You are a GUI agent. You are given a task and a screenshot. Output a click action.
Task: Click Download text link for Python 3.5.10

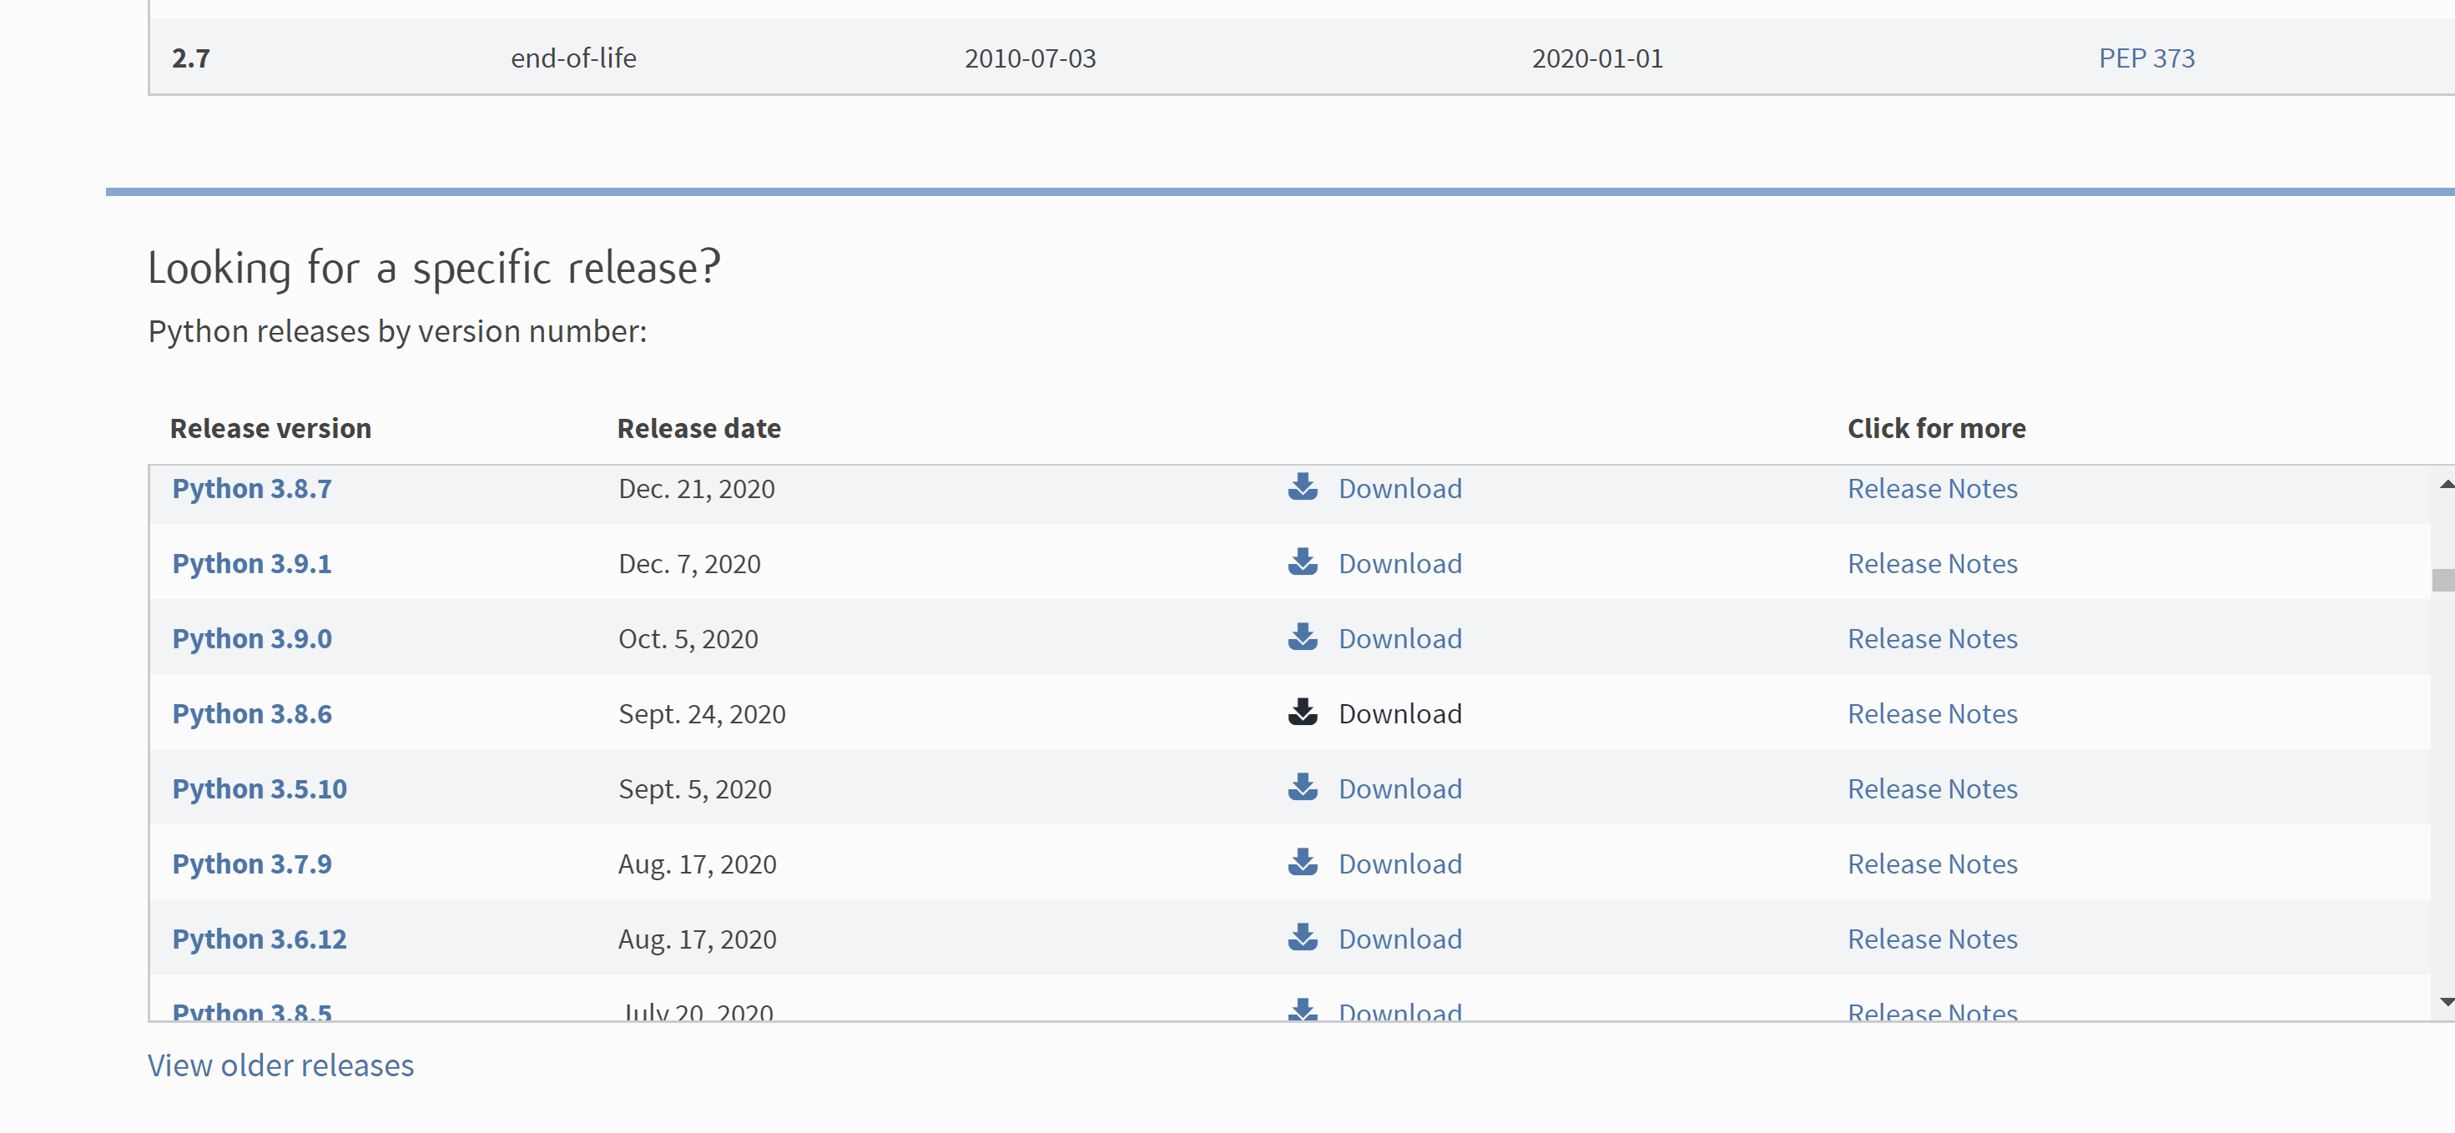tap(1400, 790)
